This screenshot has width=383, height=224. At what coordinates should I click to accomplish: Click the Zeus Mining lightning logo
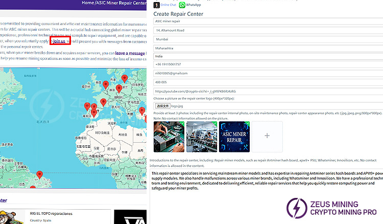[x=297, y=208]
